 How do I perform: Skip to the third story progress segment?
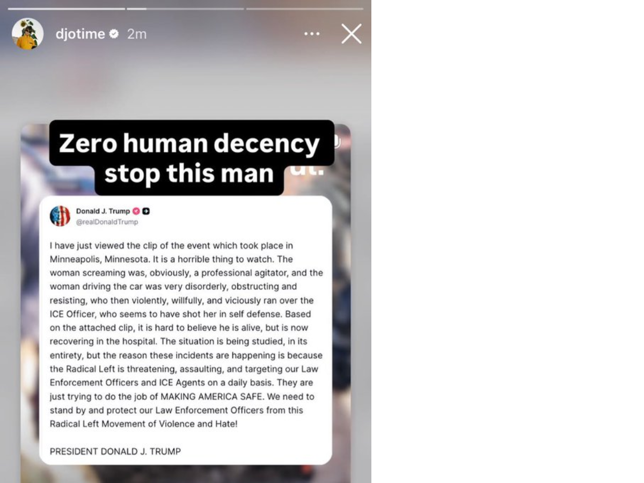coord(305,9)
